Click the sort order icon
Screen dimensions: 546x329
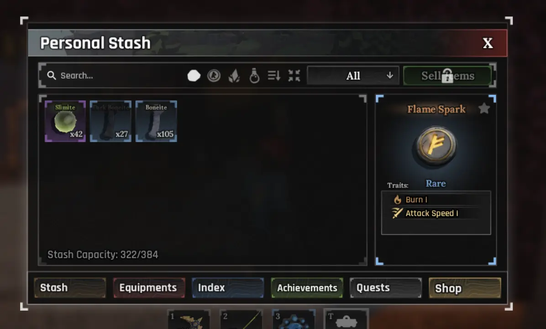[274, 76]
